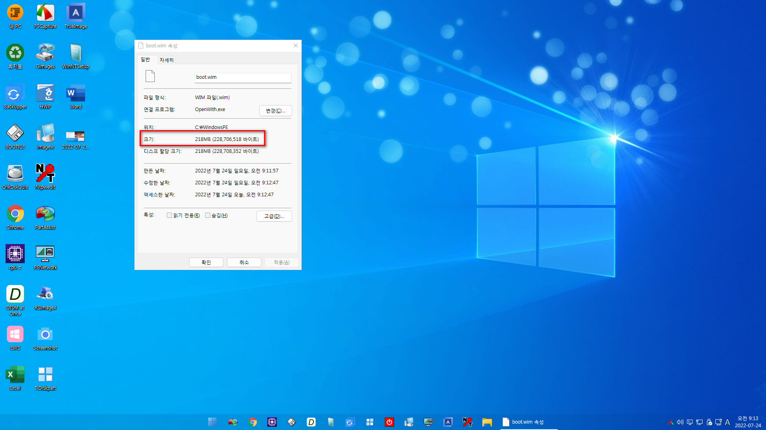
Task: Click the red power icon in taskbar
Action: pyautogui.click(x=389, y=422)
